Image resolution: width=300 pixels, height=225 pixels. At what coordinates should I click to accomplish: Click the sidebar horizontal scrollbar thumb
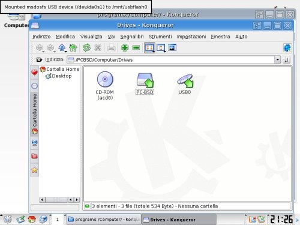[56, 200]
